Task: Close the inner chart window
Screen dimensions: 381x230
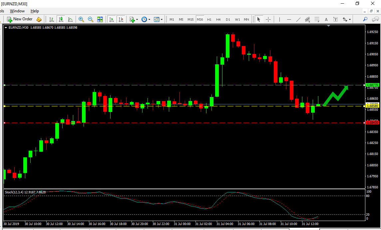Action: 378,11
